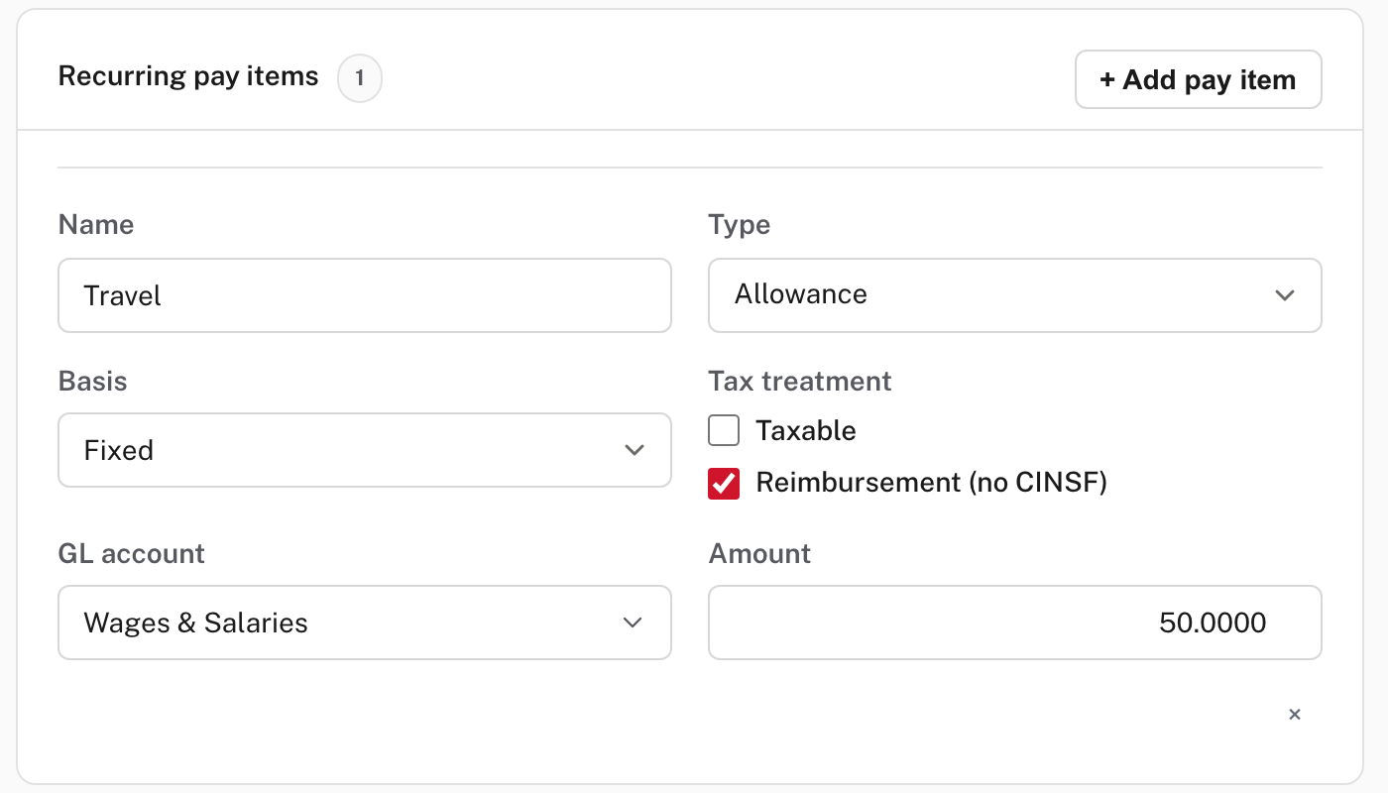The image size is (1388, 793).
Task: Focus the Name field containing Travel
Action: [365, 295]
